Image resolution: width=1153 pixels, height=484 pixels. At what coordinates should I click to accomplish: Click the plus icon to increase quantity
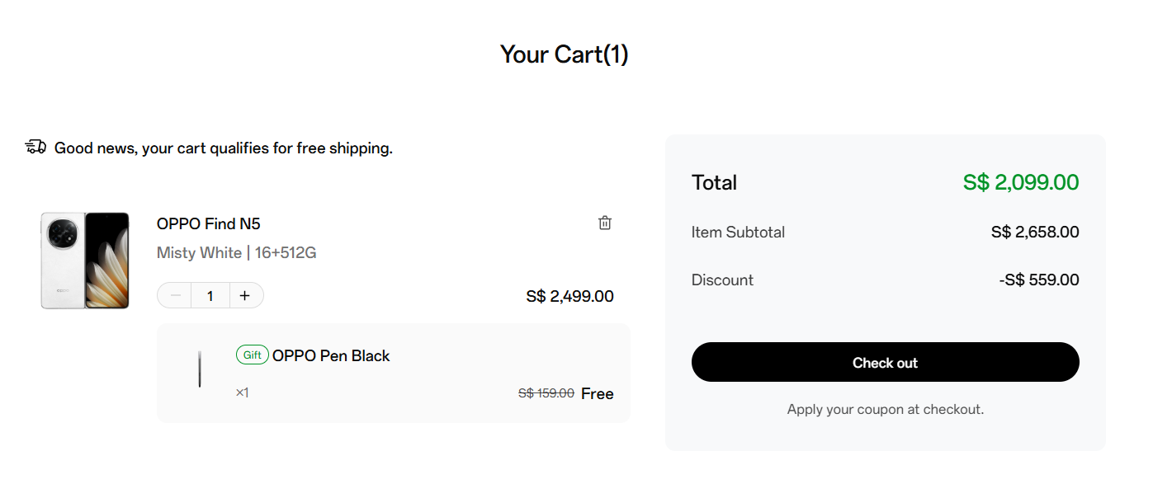245,294
